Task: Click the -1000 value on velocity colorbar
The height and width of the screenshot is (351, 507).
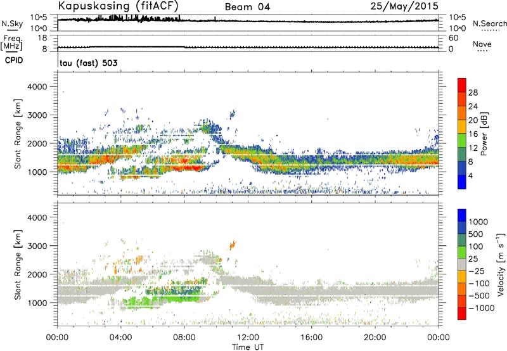Action: (x=481, y=308)
